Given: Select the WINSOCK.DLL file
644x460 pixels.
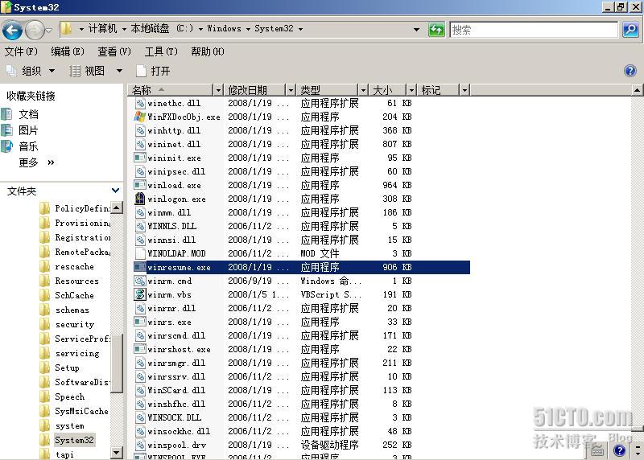Looking at the screenshot, I should point(174,417).
